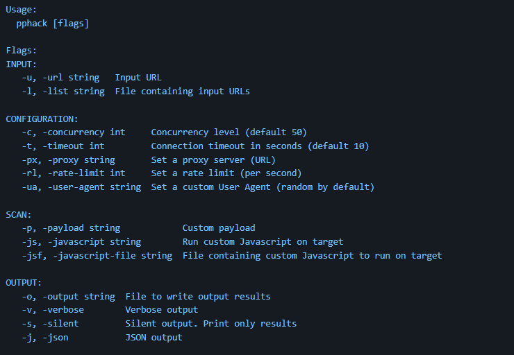Click the "-rl, -rate-limit int" flag
The height and width of the screenshot is (355, 514).
(x=74, y=173)
